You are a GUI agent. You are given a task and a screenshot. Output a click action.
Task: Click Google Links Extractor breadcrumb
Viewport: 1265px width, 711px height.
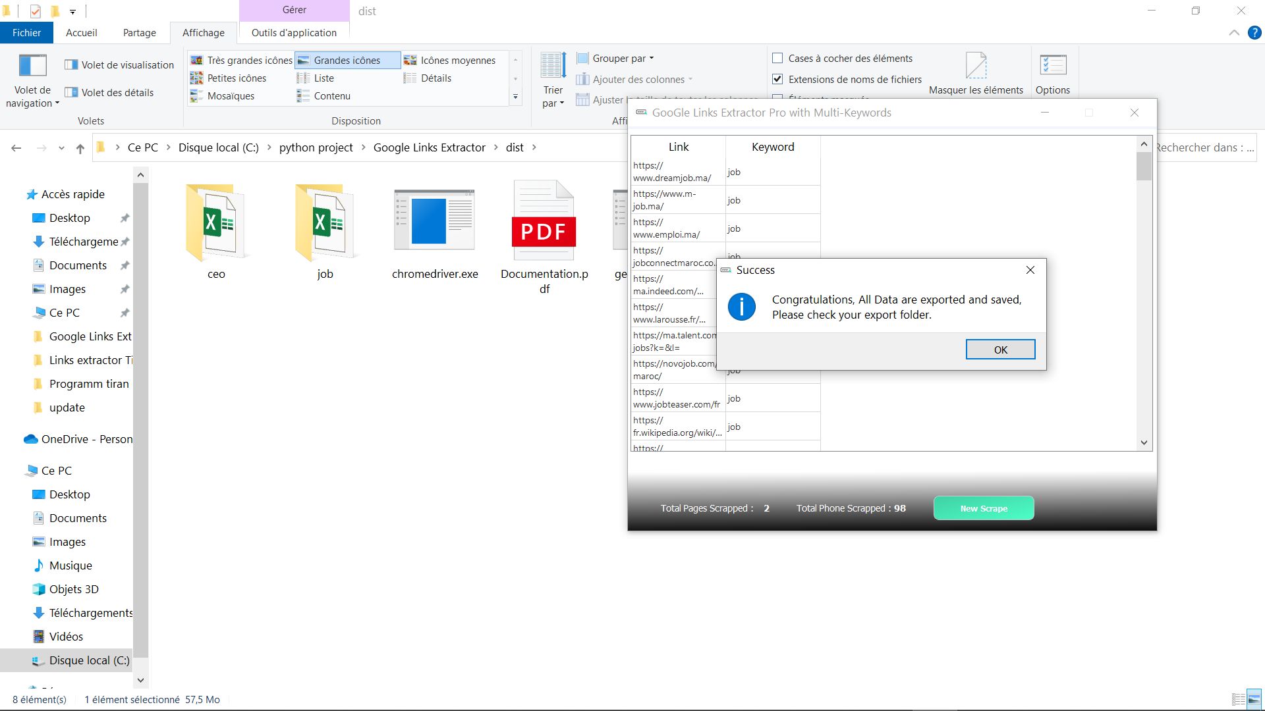430,147
